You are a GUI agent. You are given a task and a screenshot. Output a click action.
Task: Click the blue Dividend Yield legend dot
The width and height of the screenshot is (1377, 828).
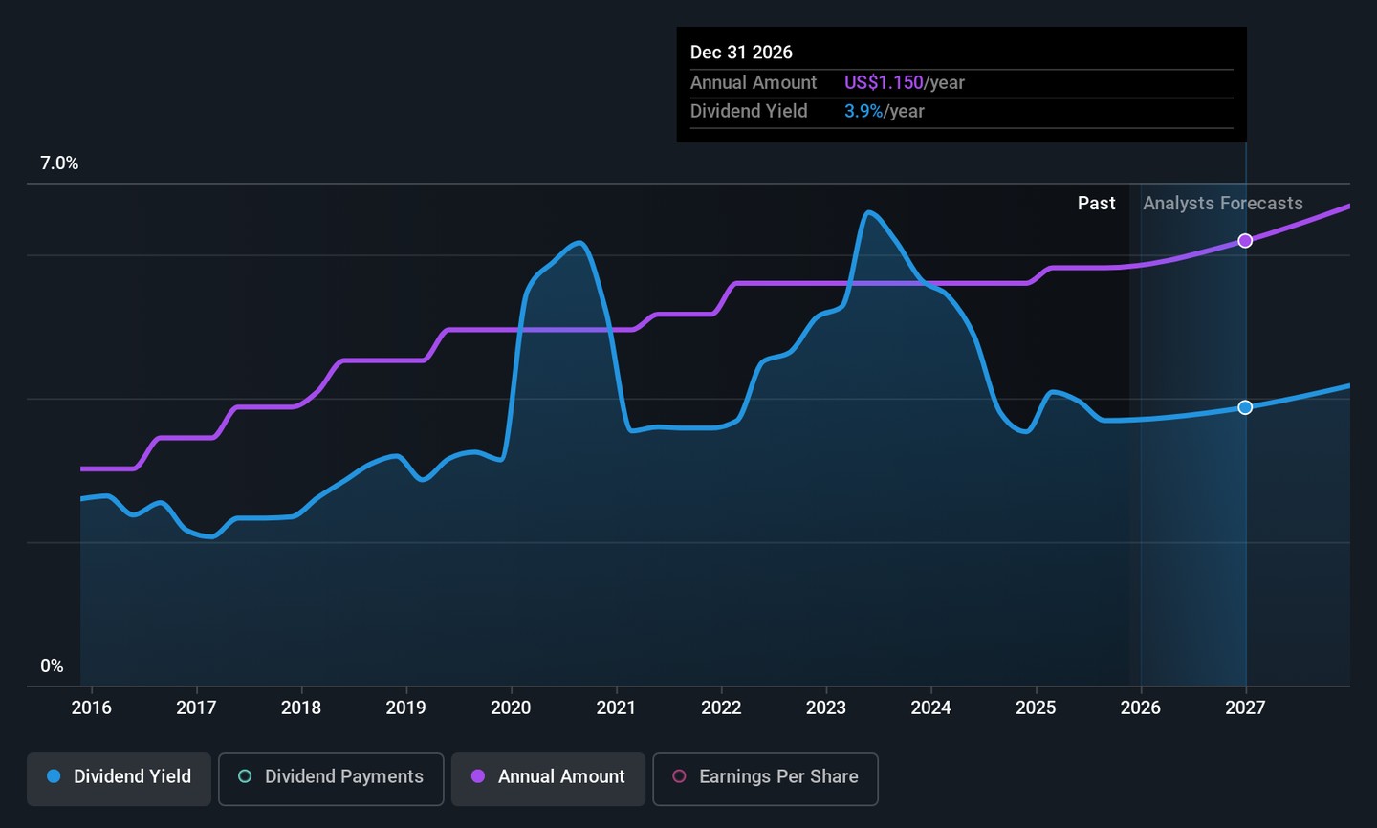coord(54,776)
